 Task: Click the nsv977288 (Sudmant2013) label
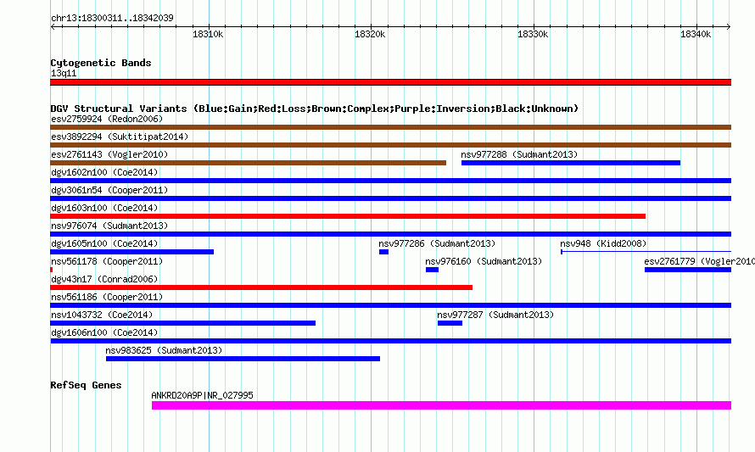click(519, 154)
